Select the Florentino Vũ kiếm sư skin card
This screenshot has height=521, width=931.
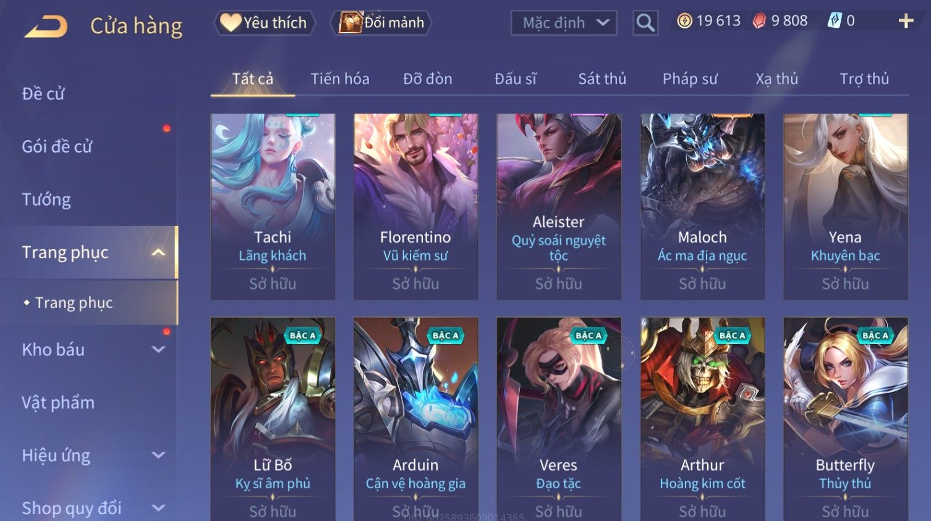click(x=415, y=206)
